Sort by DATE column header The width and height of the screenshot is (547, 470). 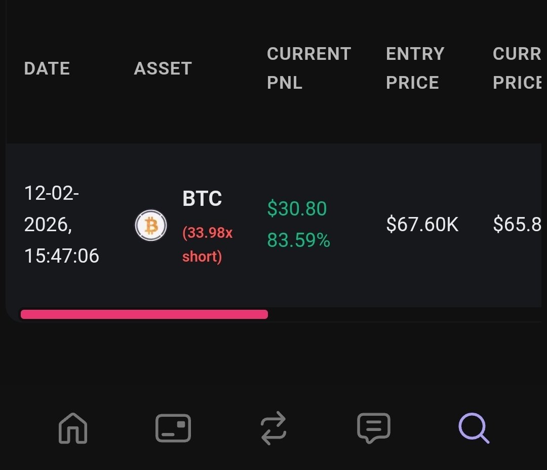pyautogui.click(x=47, y=68)
